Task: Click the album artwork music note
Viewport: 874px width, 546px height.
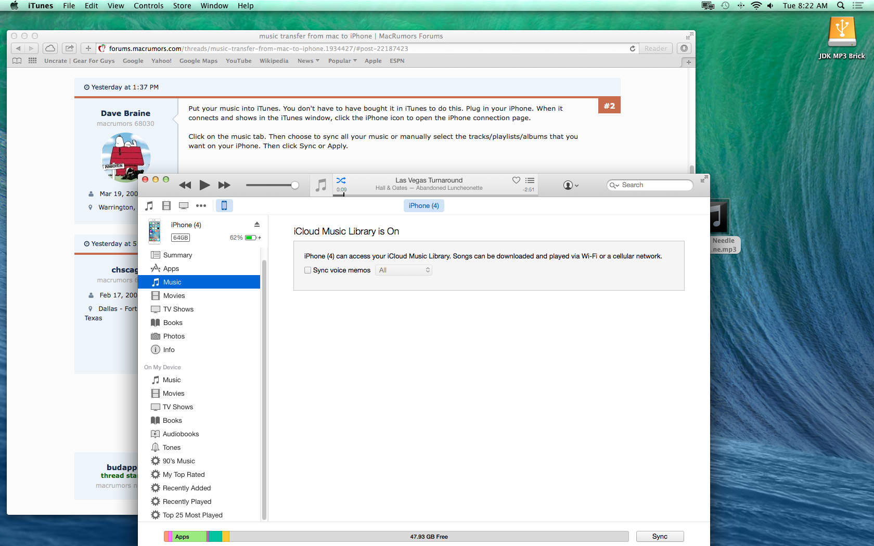Action: tap(321, 185)
